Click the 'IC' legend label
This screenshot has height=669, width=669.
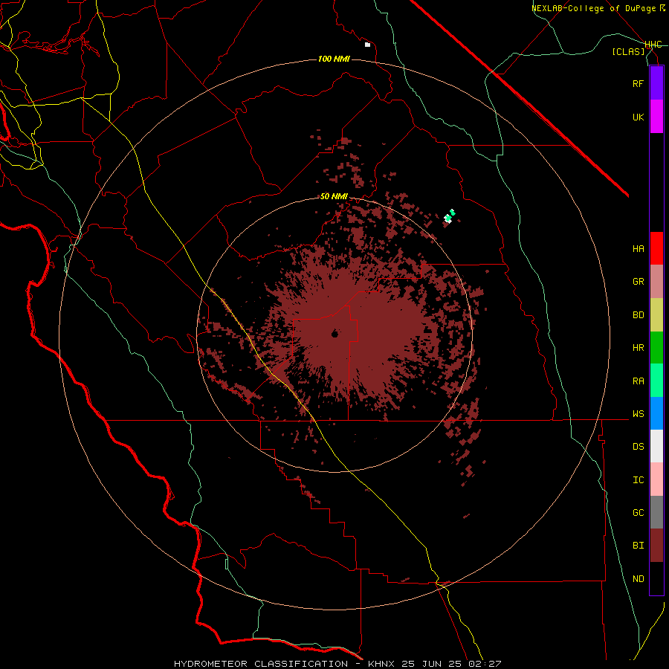point(638,480)
